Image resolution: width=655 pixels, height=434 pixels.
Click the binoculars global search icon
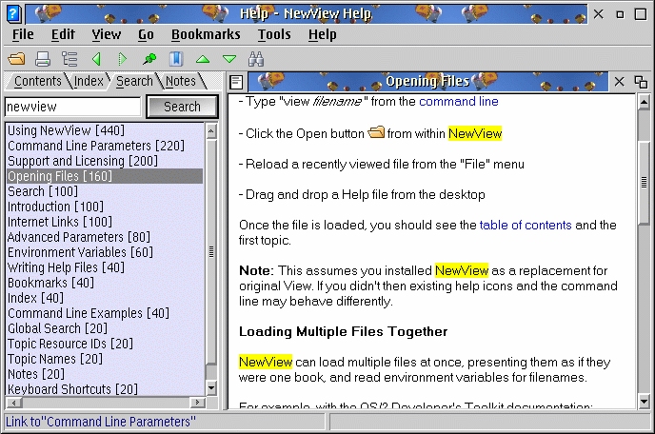(x=256, y=59)
